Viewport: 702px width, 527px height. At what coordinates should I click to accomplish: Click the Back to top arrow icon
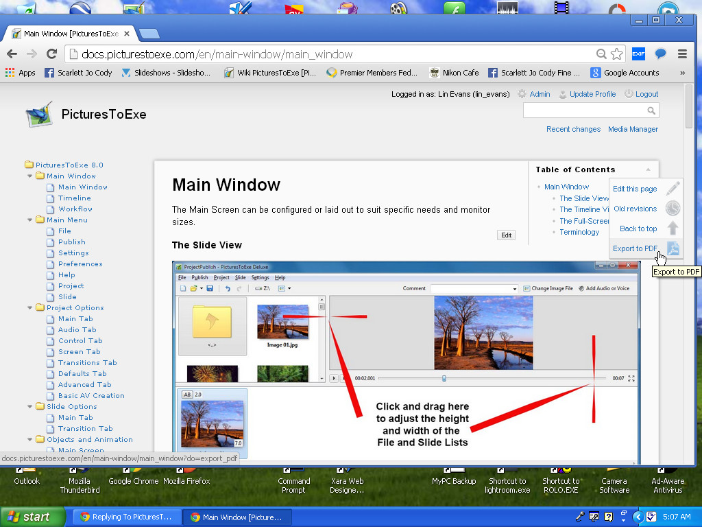coord(673,229)
